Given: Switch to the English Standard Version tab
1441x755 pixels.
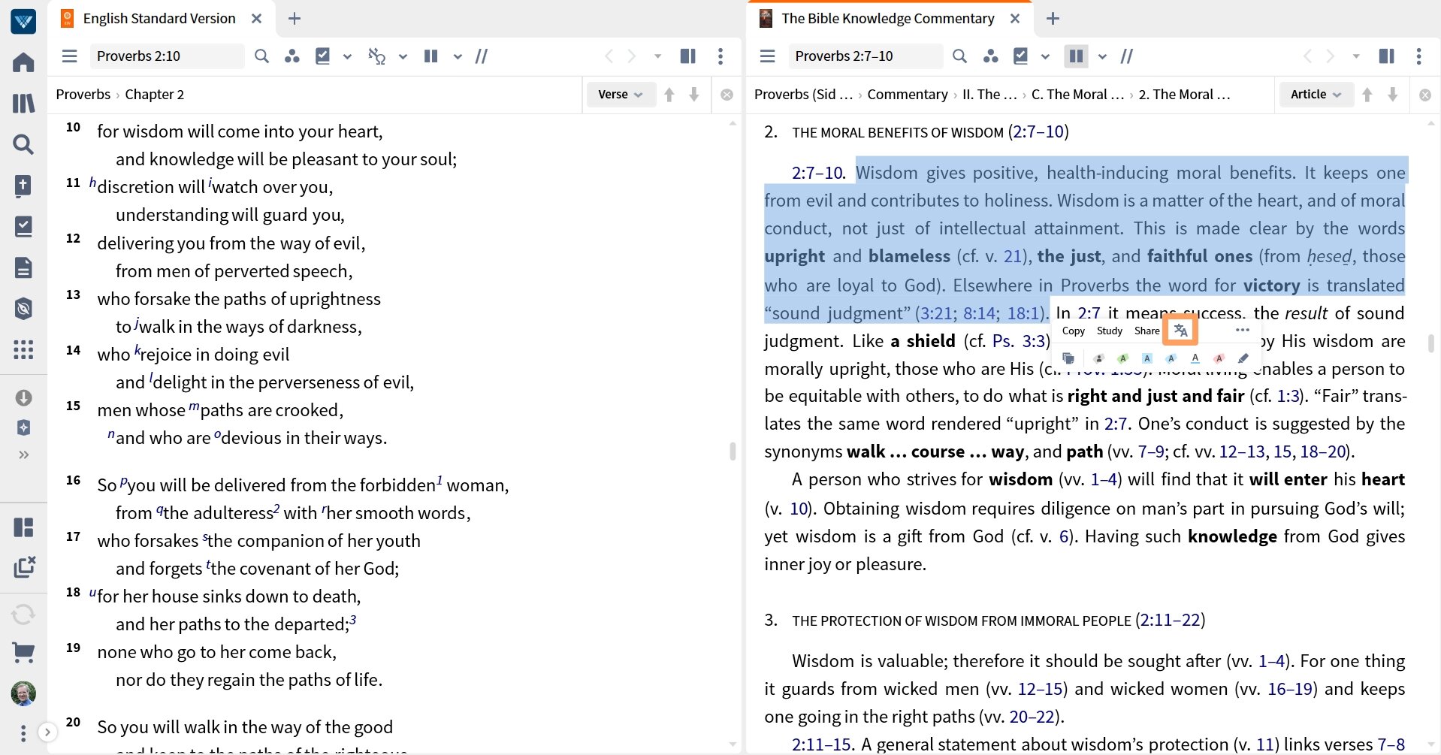Looking at the screenshot, I should tap(157, 18).
